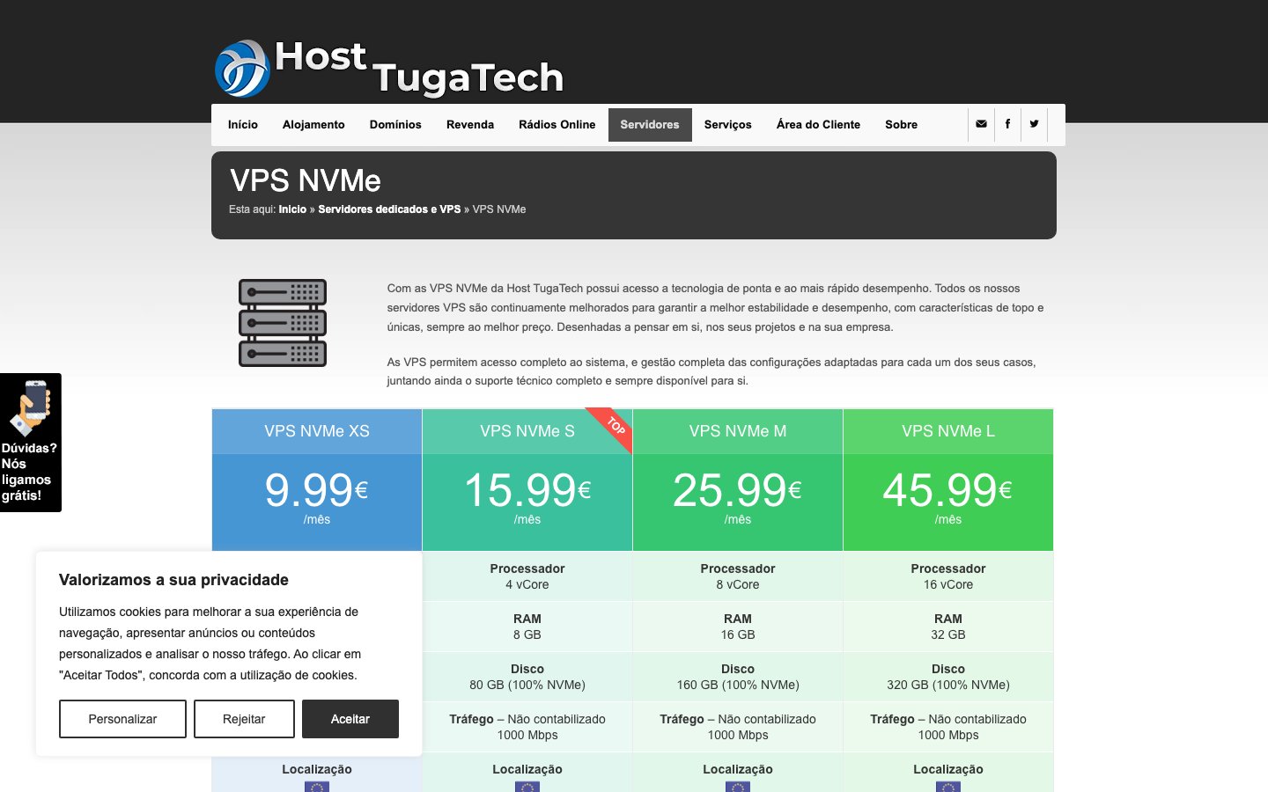Click the EU flag under VPS NVMe M Localização
This screenshot has height=792, width=1268.
click(738, 787)
